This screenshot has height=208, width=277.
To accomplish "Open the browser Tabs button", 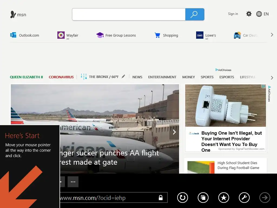I will click(203, 197).
